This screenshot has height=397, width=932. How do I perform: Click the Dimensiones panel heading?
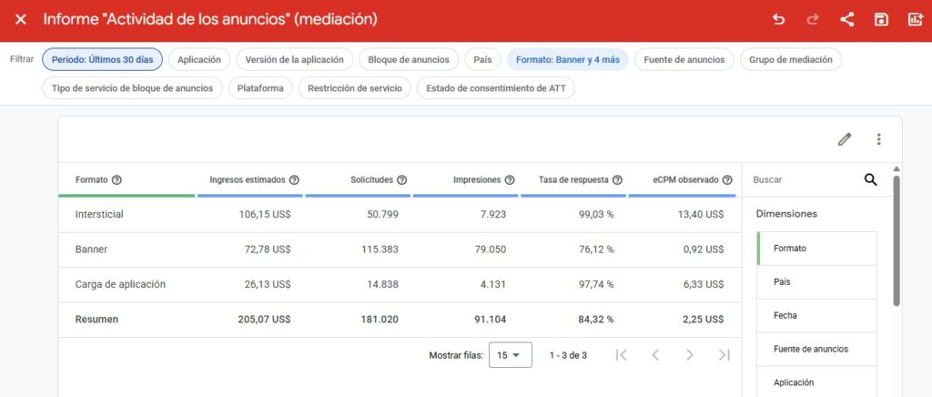786,214
